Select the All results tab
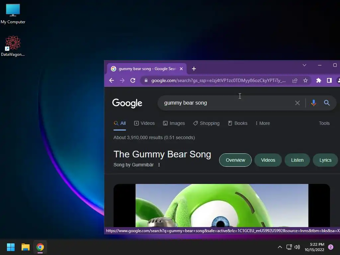Viewport: 340px width, 255px height. point(120,123)
